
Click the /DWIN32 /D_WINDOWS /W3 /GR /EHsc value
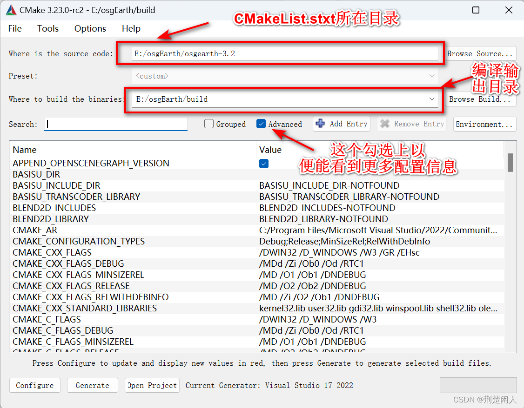click(339, 252)
